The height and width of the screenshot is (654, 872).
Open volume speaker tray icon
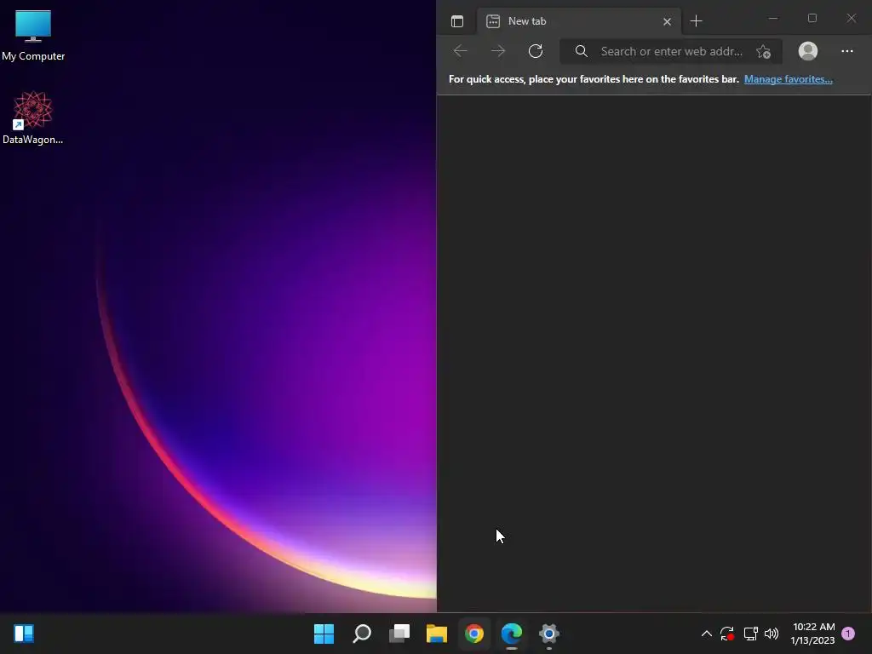click(772, 634)
